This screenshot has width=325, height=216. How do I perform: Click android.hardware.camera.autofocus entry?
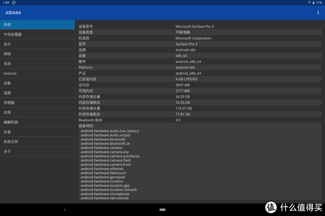110,156
